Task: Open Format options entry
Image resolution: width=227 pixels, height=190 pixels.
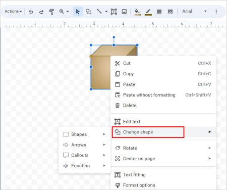Action: [163, 185]
